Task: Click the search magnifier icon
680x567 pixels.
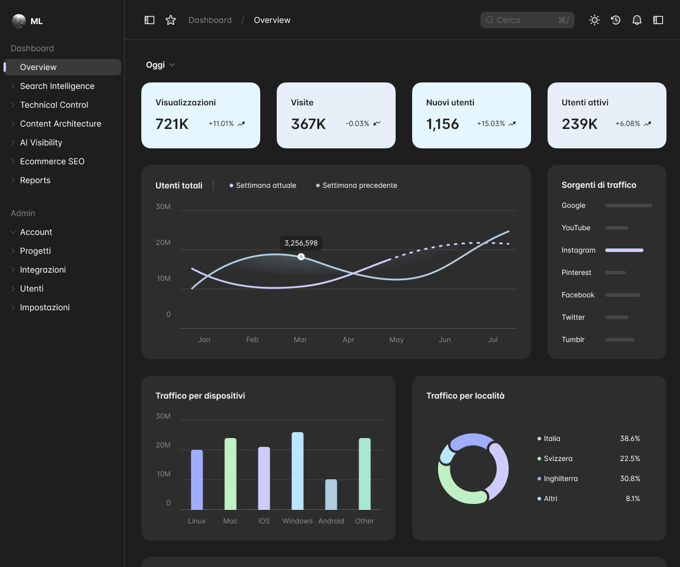Action: click(x=490, y=20)
